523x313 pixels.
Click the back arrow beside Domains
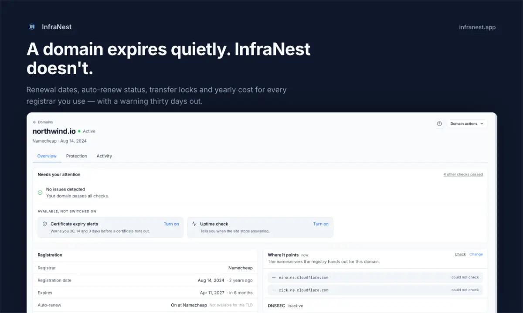34,122
